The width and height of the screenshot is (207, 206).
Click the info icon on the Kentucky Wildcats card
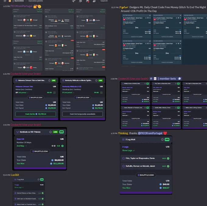coord(96,81)
